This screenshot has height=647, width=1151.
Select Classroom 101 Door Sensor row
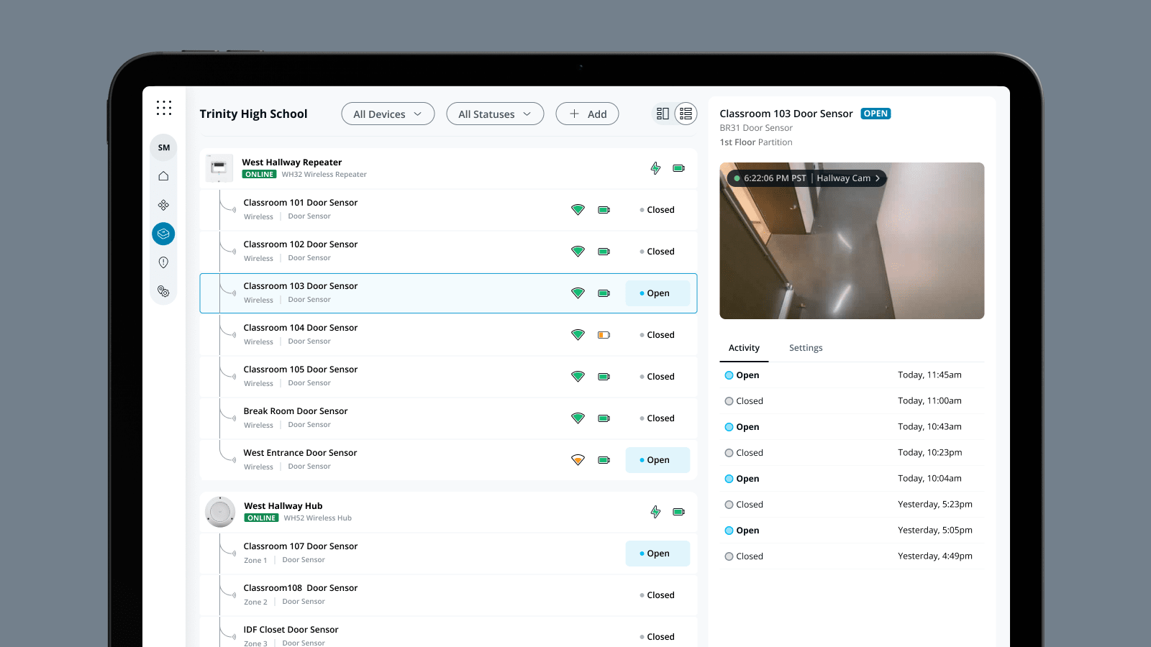coord(448,210)
